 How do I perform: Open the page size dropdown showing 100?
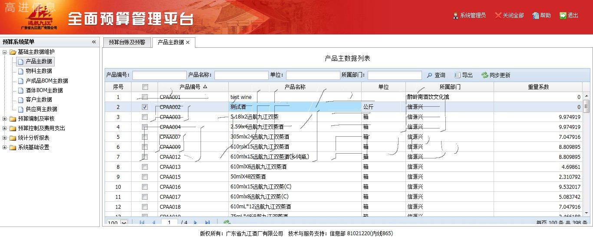124,223
